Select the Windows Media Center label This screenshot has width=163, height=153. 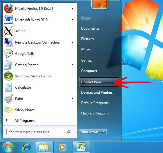(x=33, y=76)
